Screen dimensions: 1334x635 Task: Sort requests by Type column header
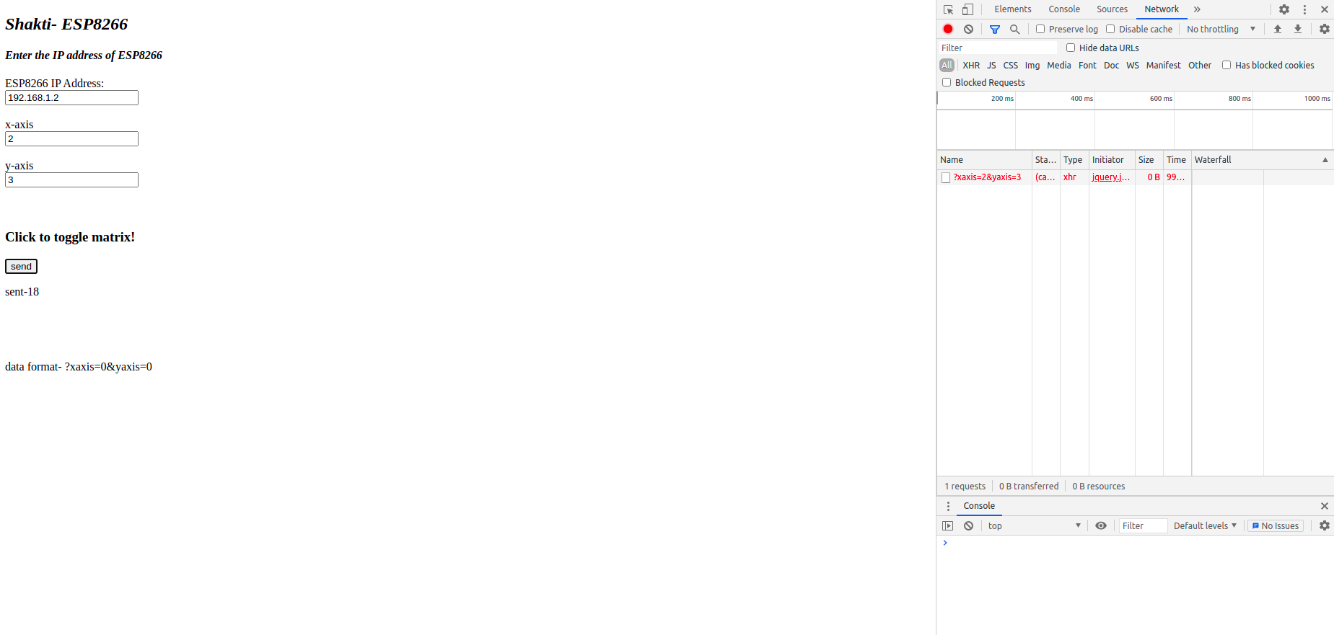click(x=1074, y=160)
